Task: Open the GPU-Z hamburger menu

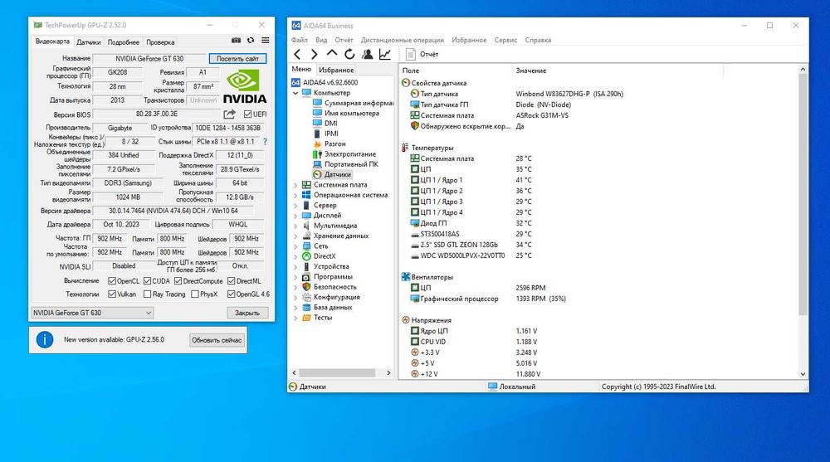Action: [x=266, y=40]
